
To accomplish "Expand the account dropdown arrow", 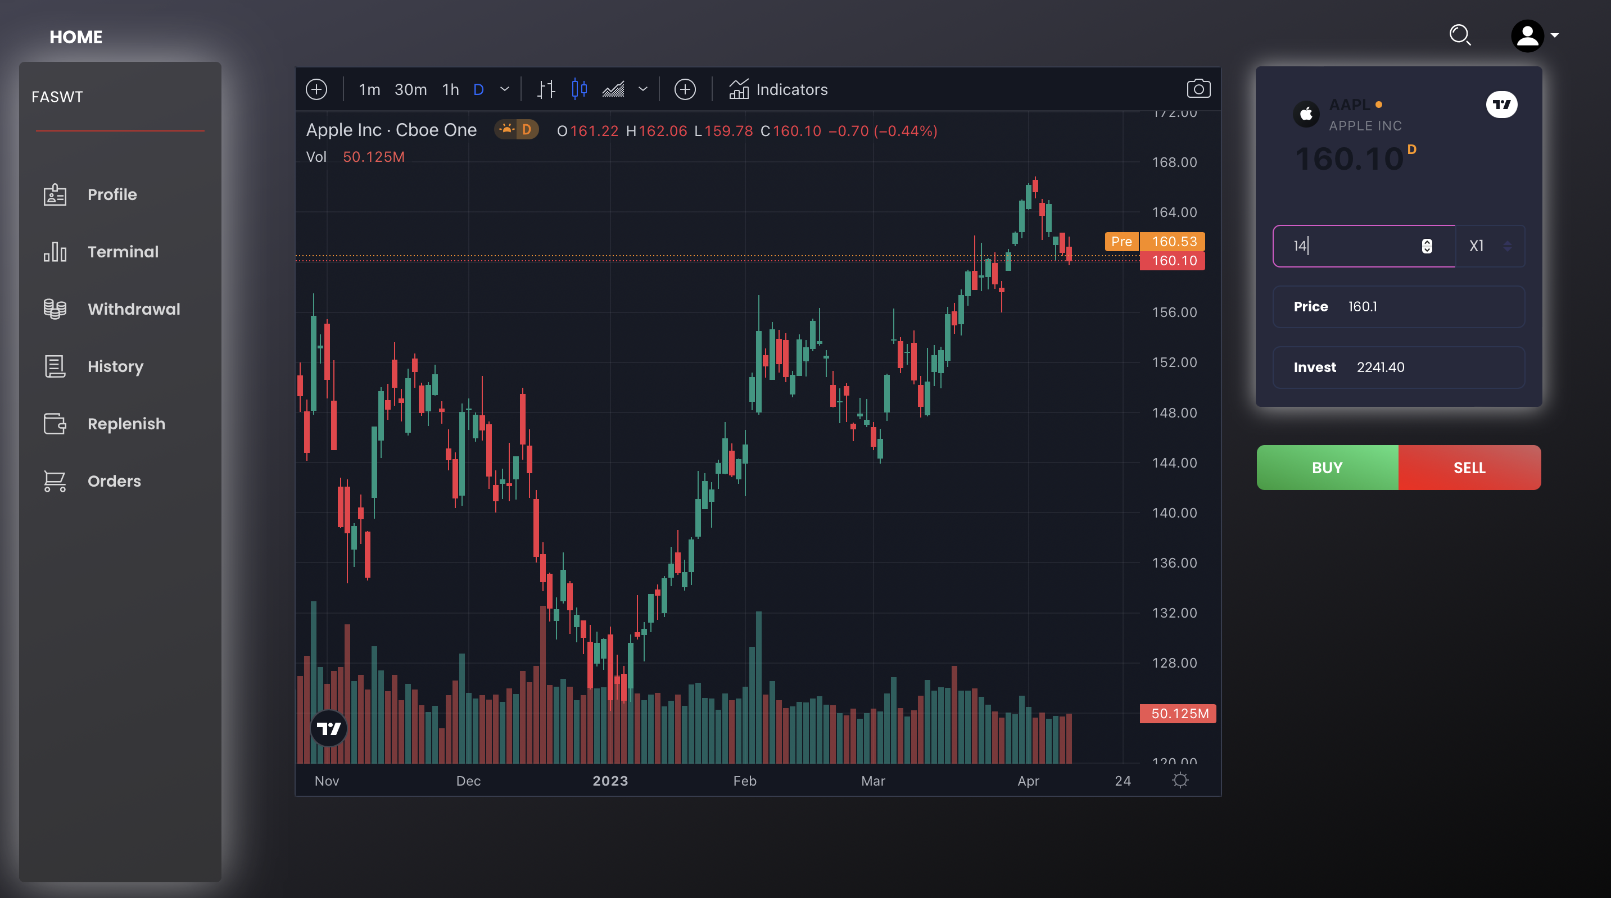I will point(1555,35).
